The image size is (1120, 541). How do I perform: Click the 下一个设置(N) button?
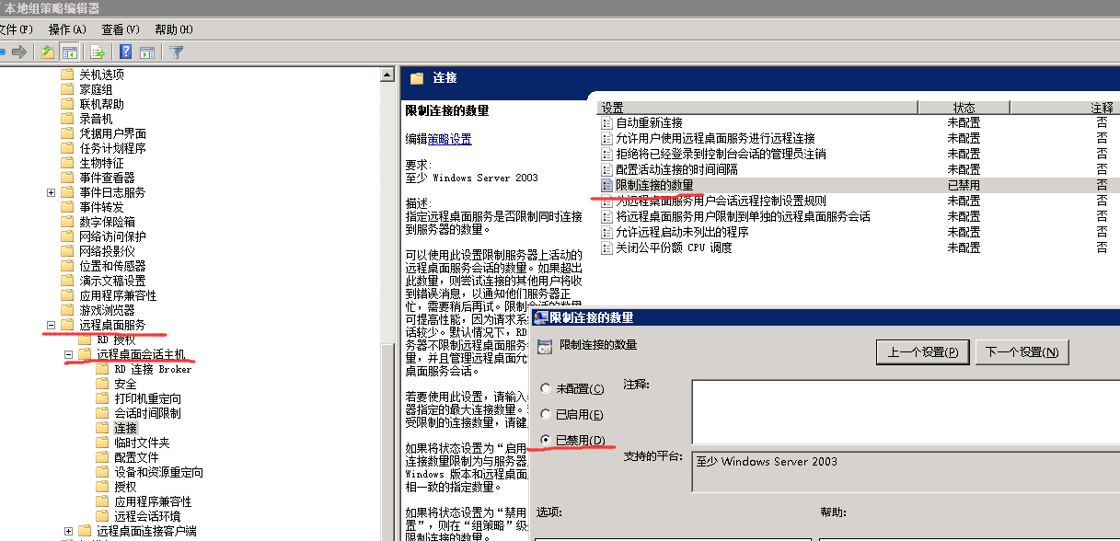pyautogui.click(x=1022, y=351)
